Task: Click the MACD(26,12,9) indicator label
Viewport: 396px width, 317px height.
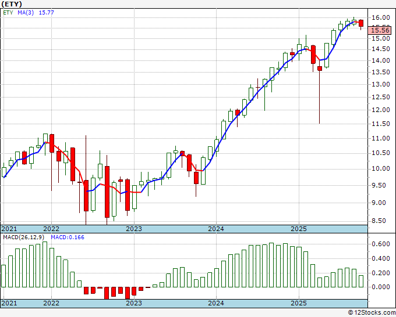Action: pos(23,237)
